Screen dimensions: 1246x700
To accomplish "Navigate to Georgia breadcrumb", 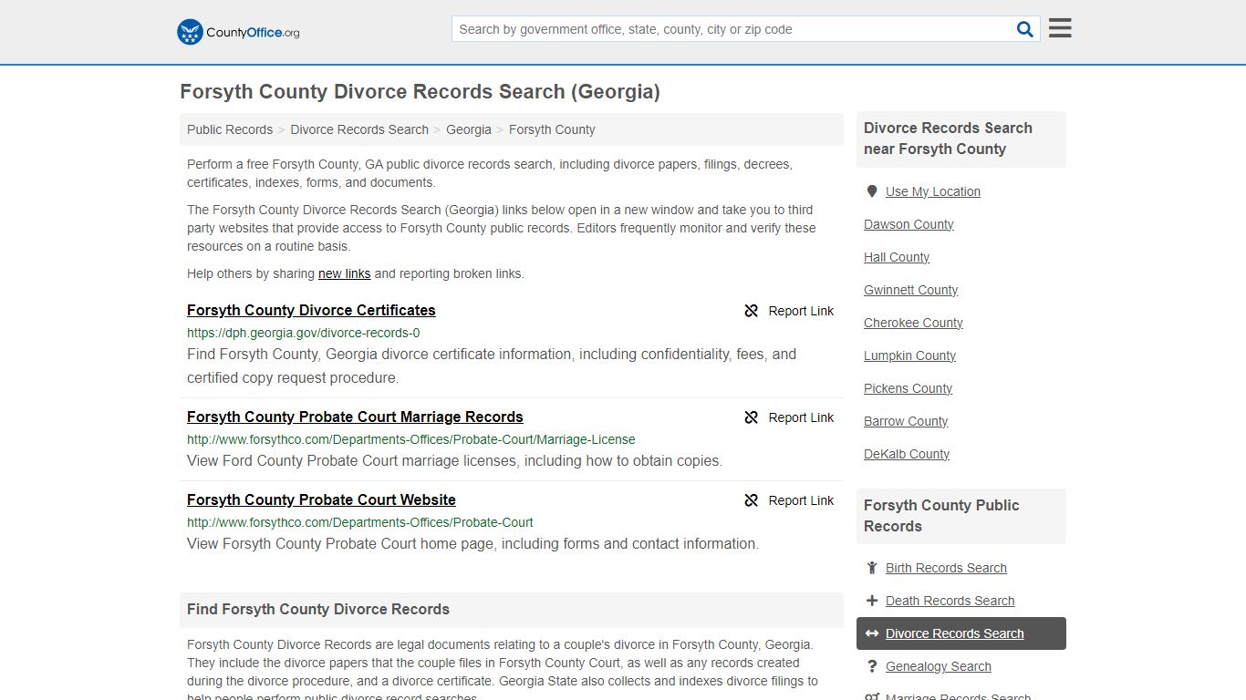I will 469,129.
